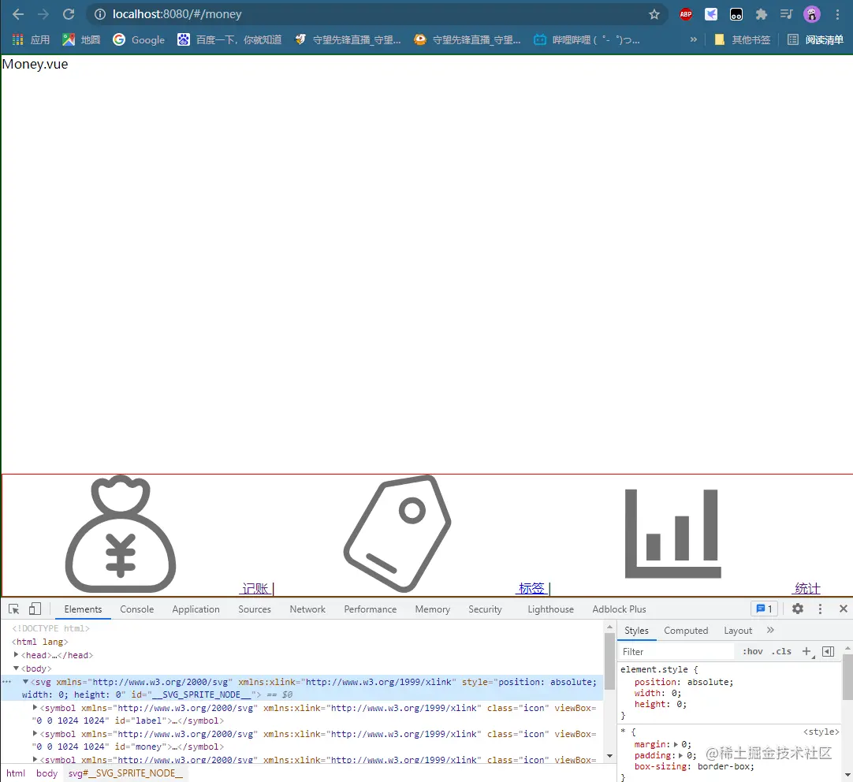Viewport: 853px width, 782px height.
Task: Toggle computed styles sidebar icon
Action: tap(828, 651)
